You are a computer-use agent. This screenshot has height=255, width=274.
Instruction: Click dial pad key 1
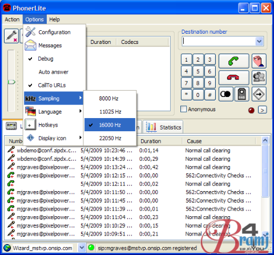[x=187, y=60]
